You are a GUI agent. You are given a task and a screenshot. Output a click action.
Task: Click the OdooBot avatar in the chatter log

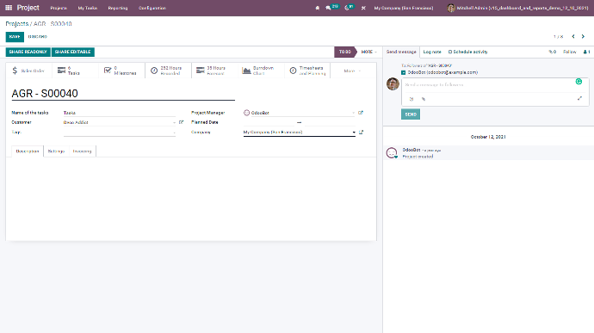pyautogui.click(x=392, y=152)
